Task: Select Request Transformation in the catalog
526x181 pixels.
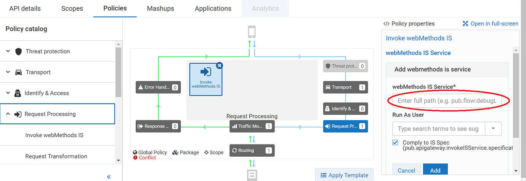Action: (x=56, y=156)
